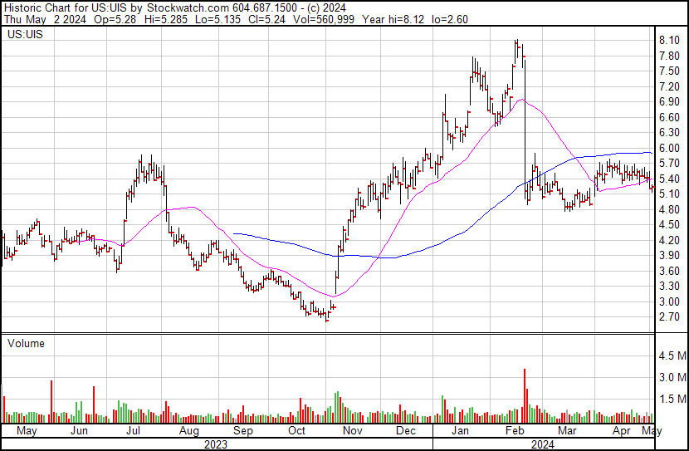Click the Volume panel label
Screen dimensions: 689x451
pos(26,343)
